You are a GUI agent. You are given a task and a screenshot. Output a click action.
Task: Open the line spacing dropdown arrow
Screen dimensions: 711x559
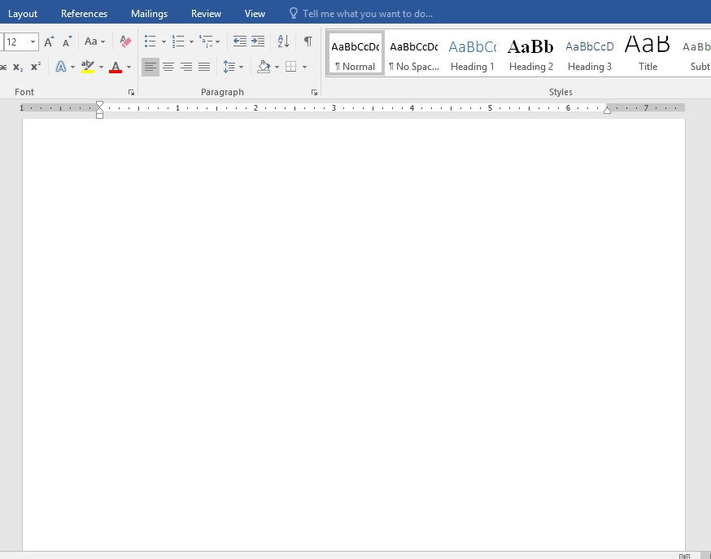pyautogui.click(x=242, y=68)
